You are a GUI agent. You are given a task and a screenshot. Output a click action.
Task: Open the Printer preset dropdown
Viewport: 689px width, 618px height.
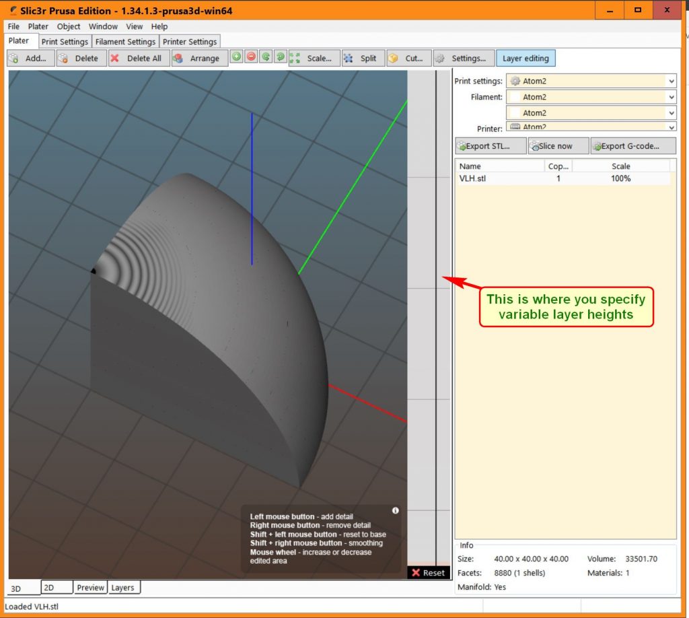point(591,127)
